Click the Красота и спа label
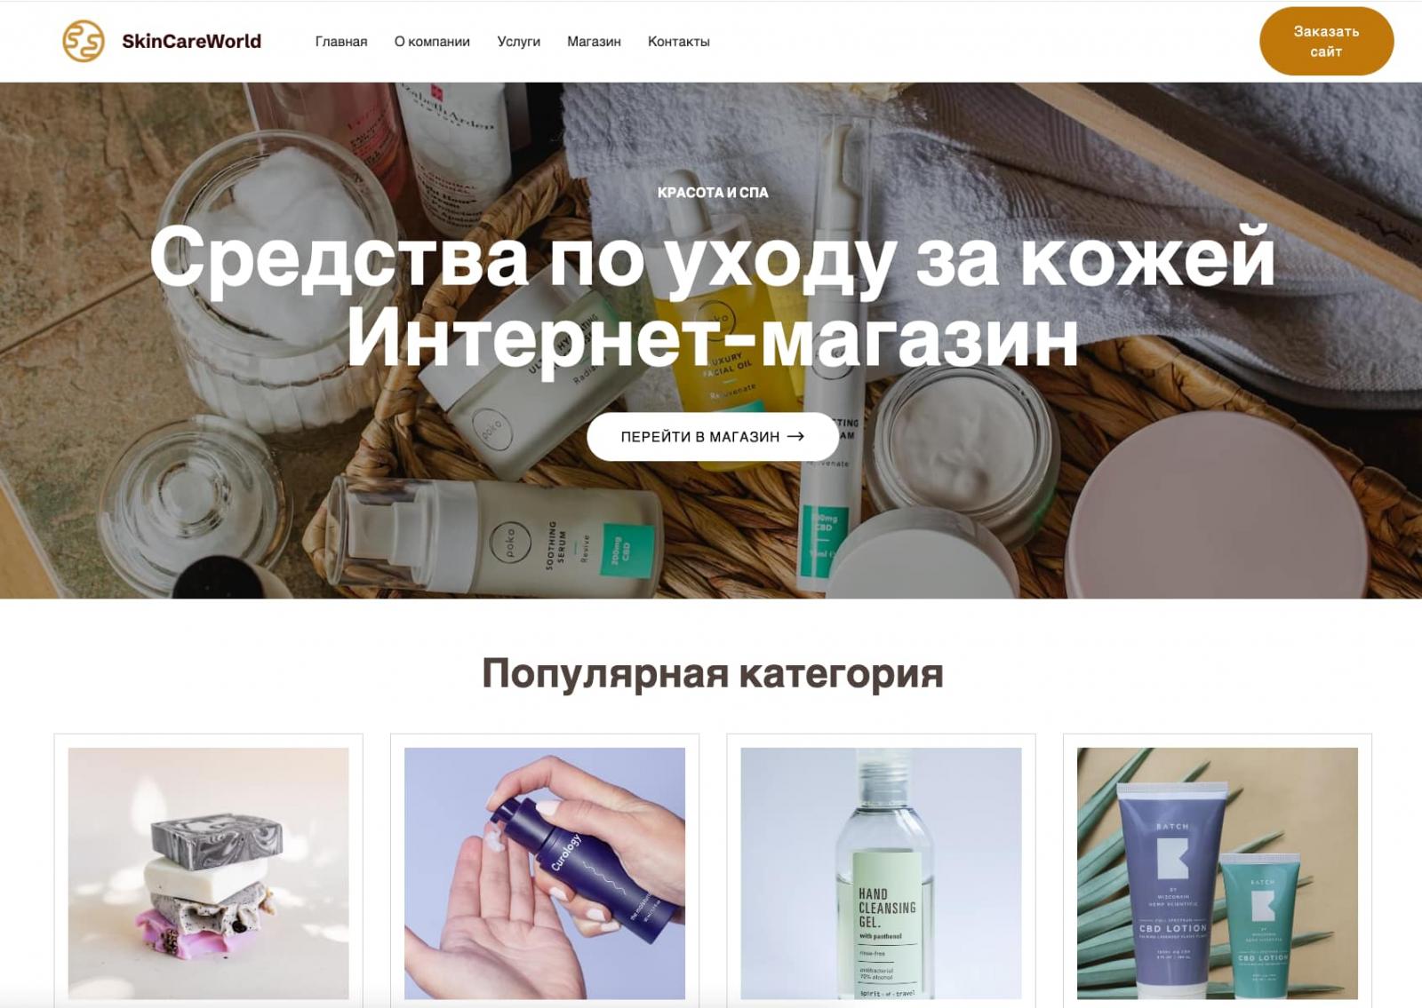Image resolution: width=1422 pixels, height=1008 pixels. pyautogui.click(x=713, y=193)
